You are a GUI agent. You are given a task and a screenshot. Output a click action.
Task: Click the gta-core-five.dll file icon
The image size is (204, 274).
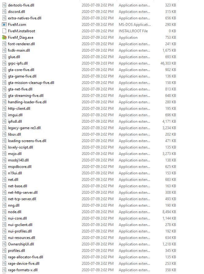[x=4, y=70]
